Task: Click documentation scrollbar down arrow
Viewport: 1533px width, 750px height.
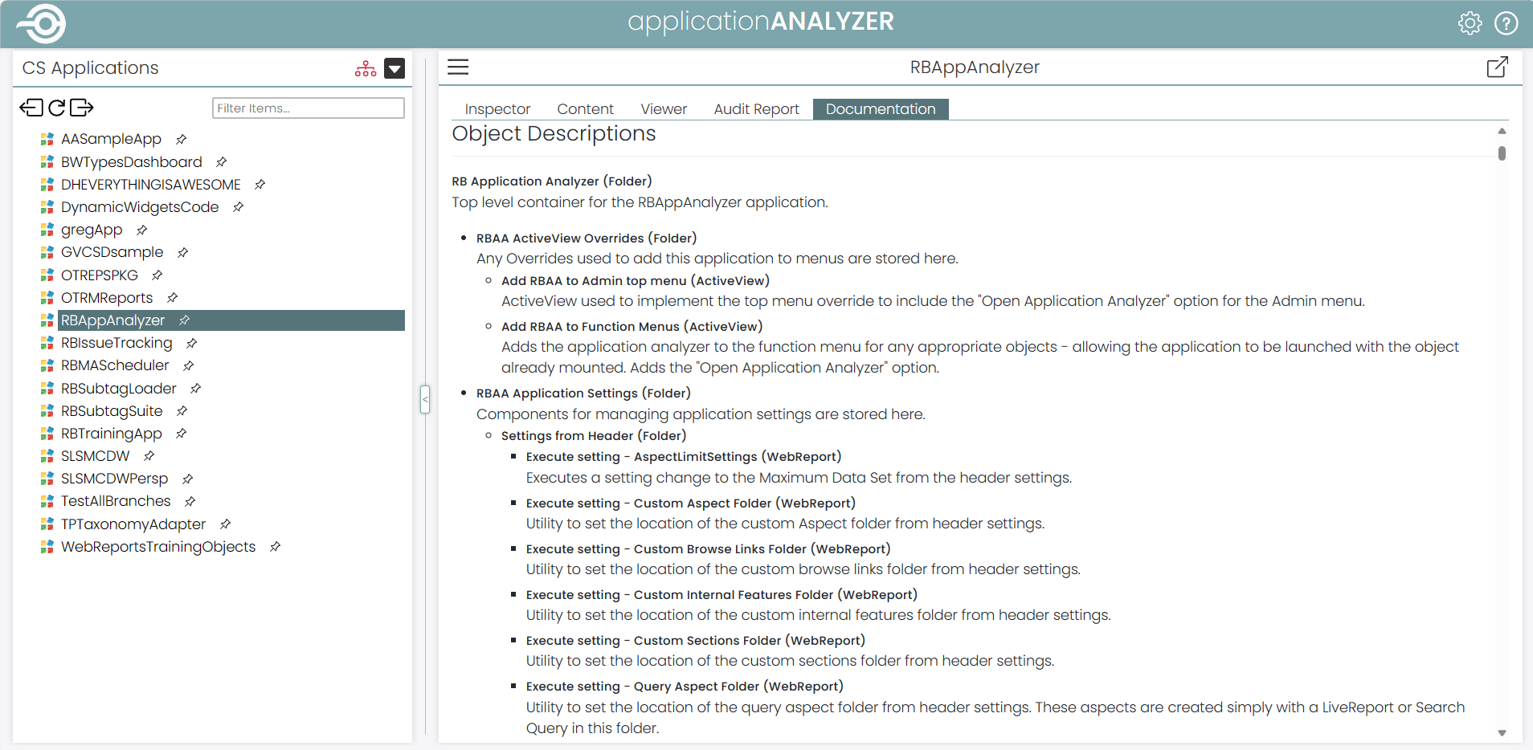Action: point(1501,733)
